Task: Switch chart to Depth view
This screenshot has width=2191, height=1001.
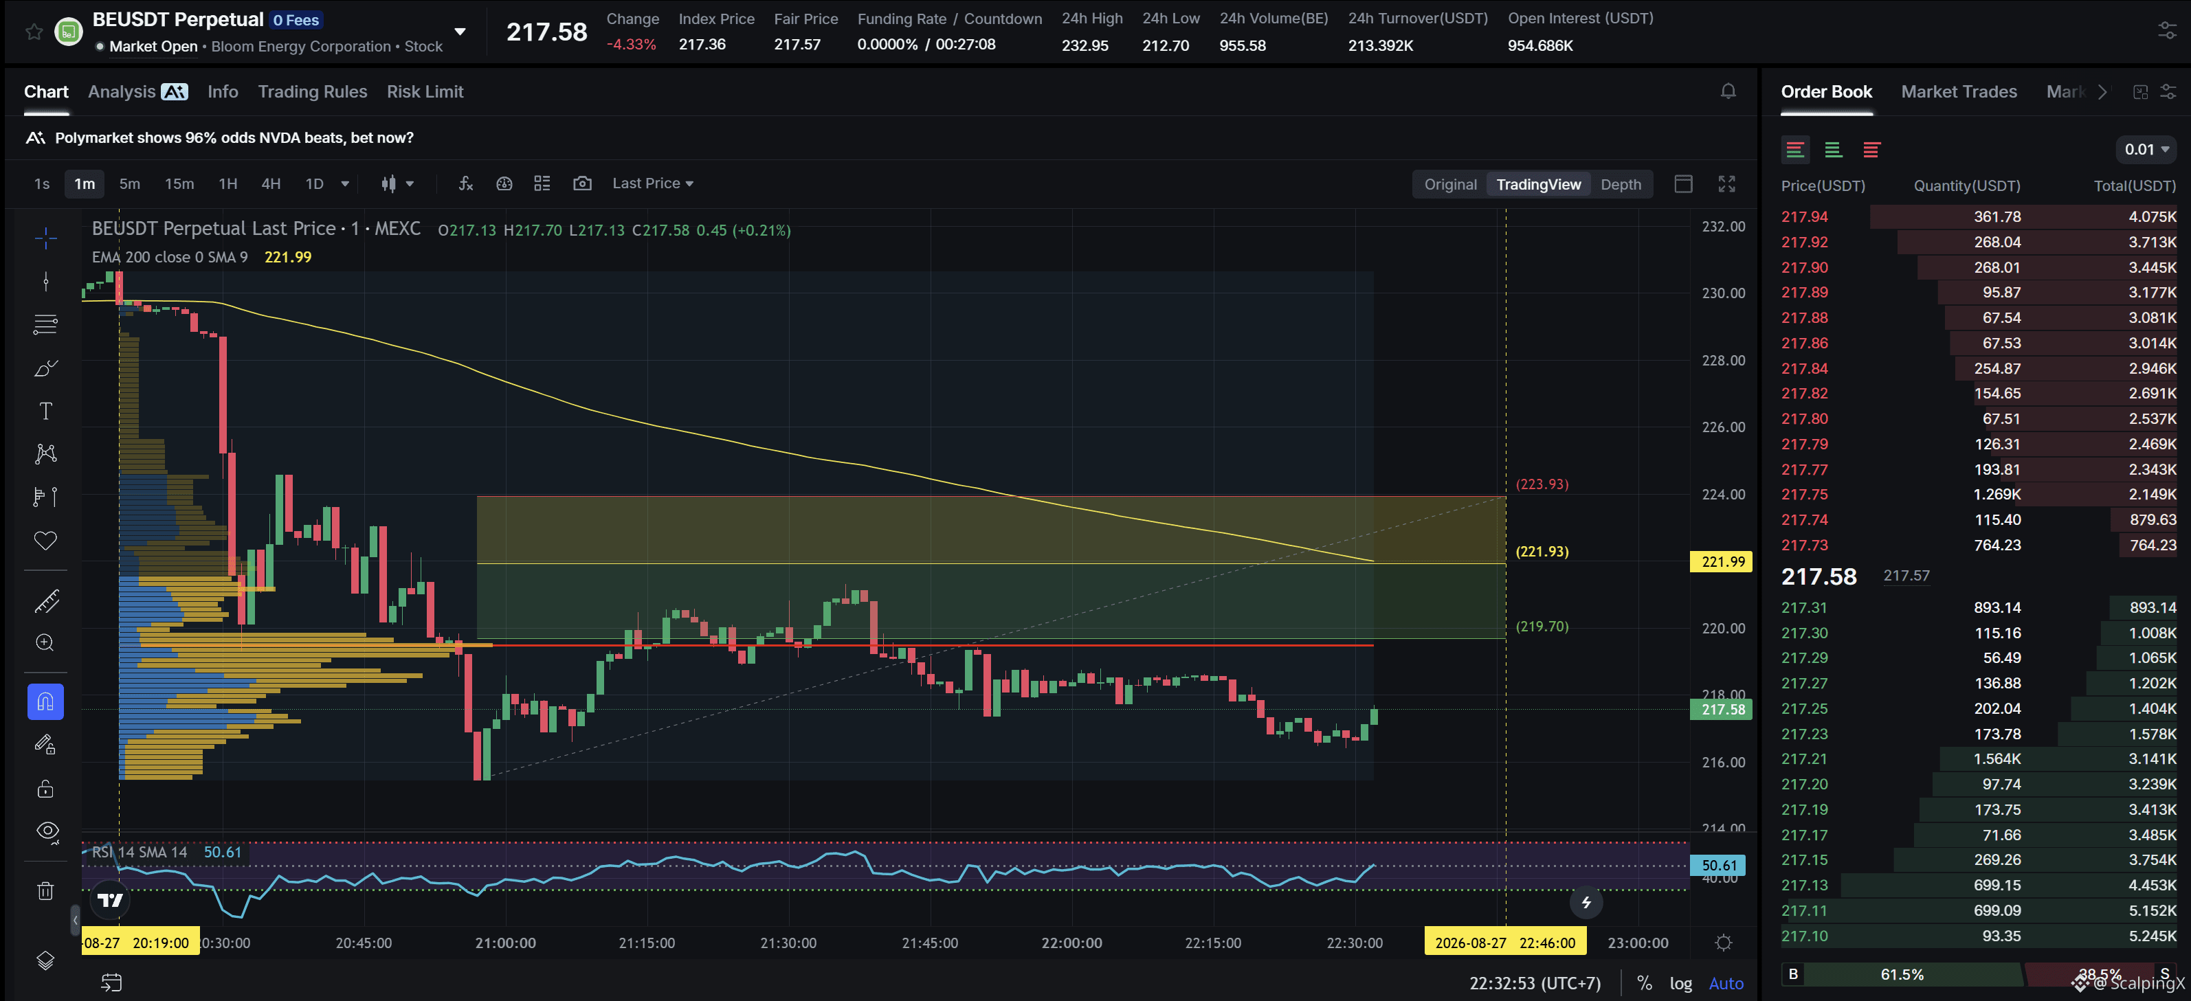Action: 1621,185
